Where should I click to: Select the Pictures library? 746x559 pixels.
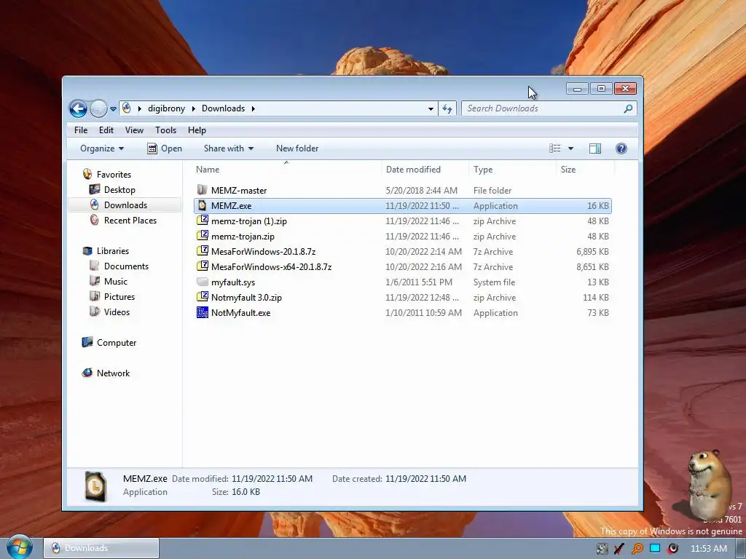[119, 297]
